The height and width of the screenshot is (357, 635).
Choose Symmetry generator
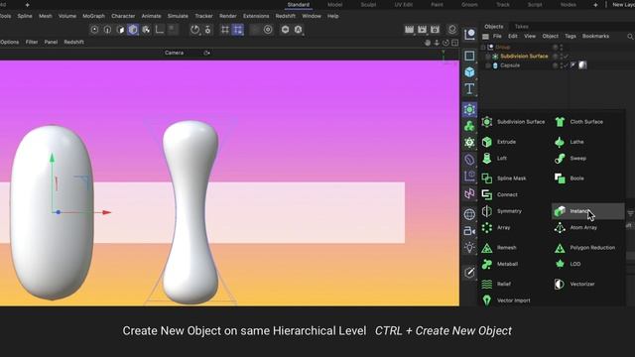pyautogui.click(x=501, y=211)
